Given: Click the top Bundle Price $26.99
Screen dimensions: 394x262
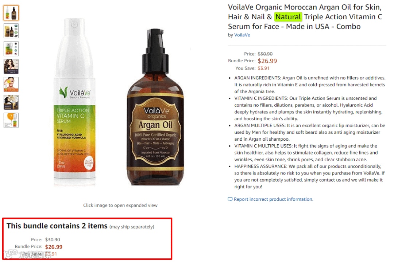Looking at the screenshot, I should click(x=267, y=61).
